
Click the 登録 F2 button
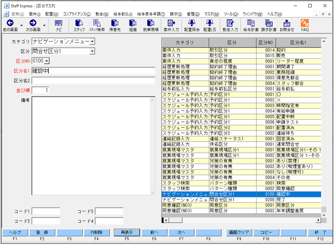[42, 233]
